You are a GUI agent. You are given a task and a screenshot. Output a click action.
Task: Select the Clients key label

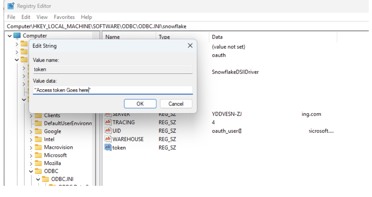coord(52,116)
